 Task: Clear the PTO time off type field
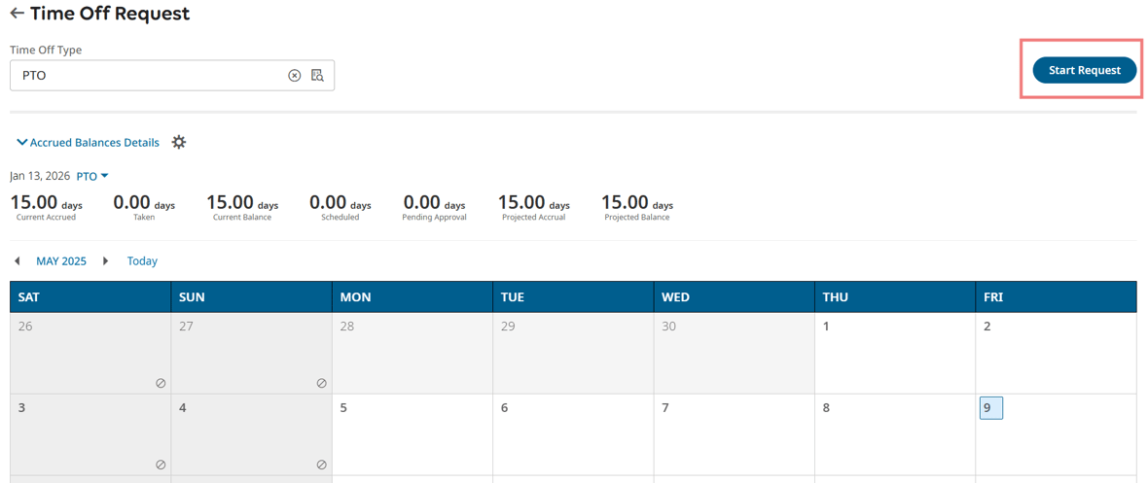(295, 76)
